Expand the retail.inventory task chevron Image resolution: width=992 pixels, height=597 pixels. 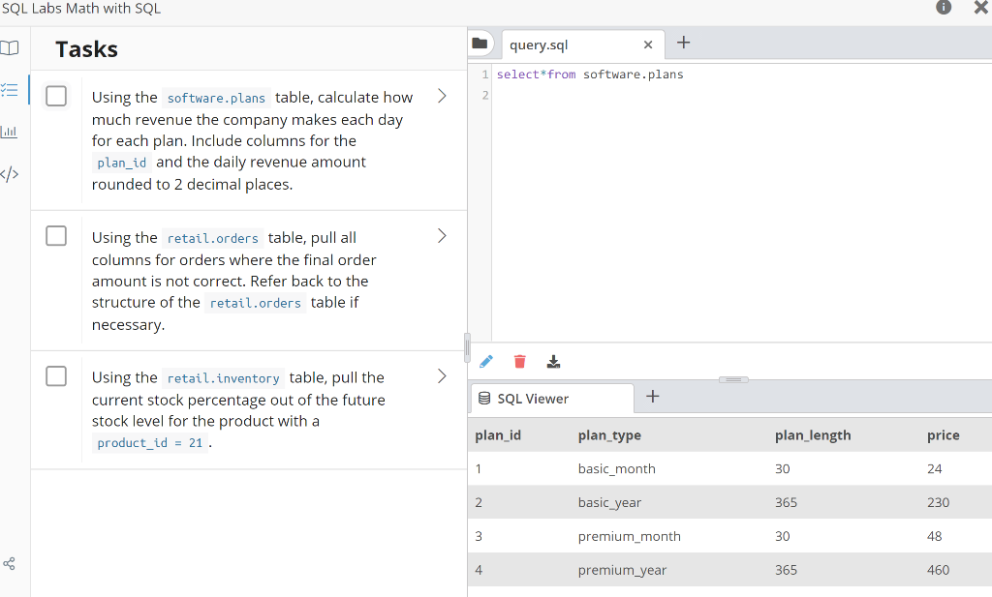(442, 375)
